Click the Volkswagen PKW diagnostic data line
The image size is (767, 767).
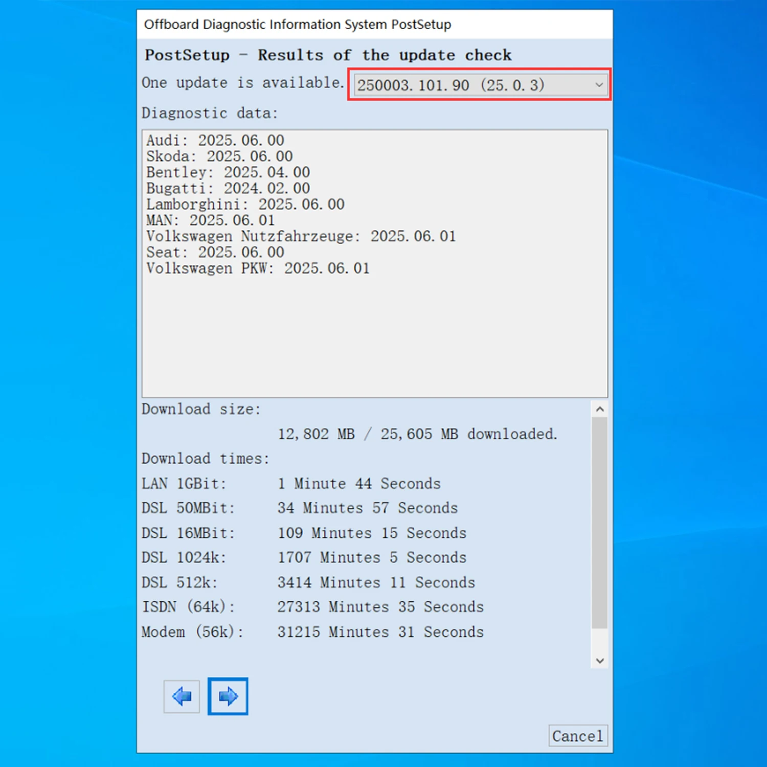tap(258, 268)
